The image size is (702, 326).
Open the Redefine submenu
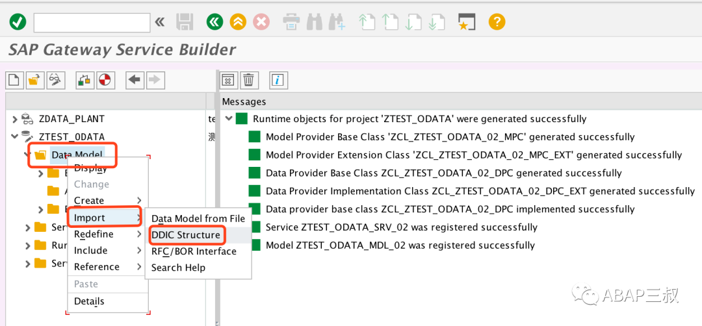click(108, 234)
